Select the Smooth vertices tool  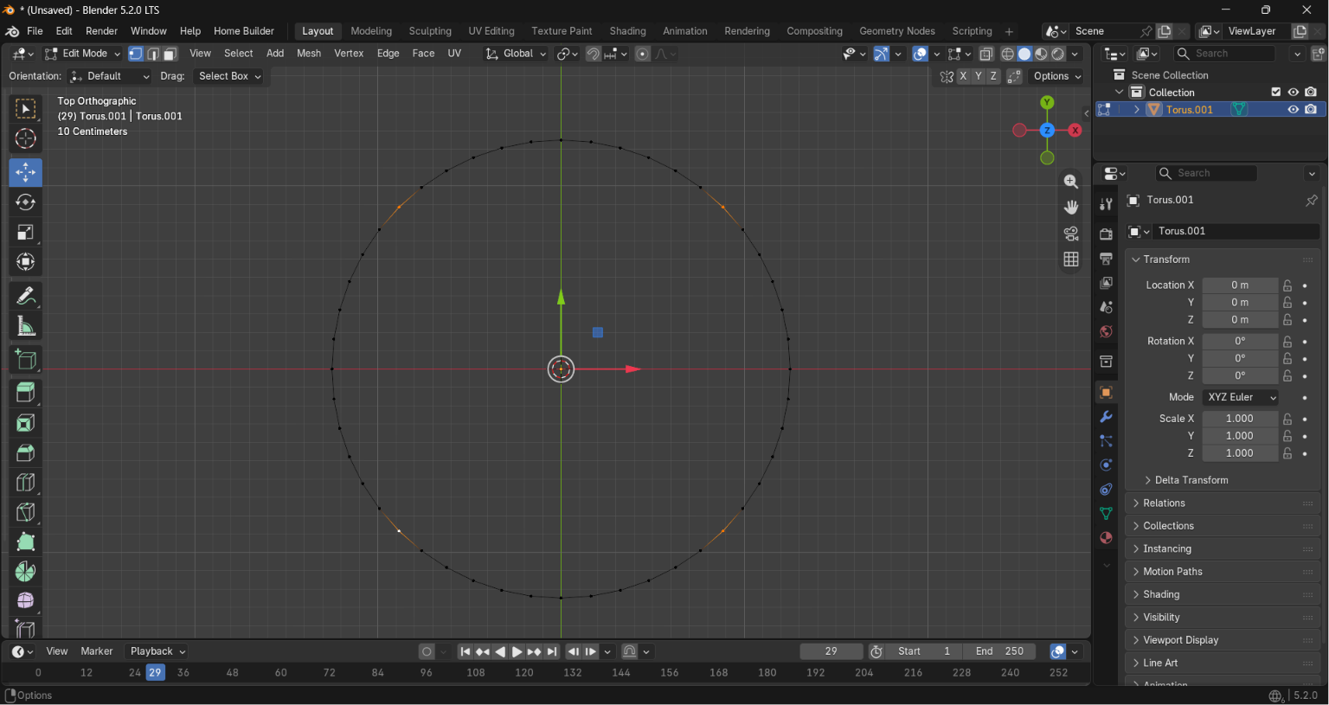click(25, 600)
